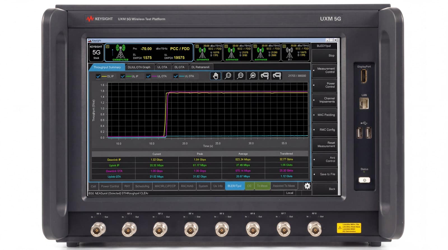Screen dimensions: 448x250
Task: Select the Cell bottom tab
Action: [93, 186]
